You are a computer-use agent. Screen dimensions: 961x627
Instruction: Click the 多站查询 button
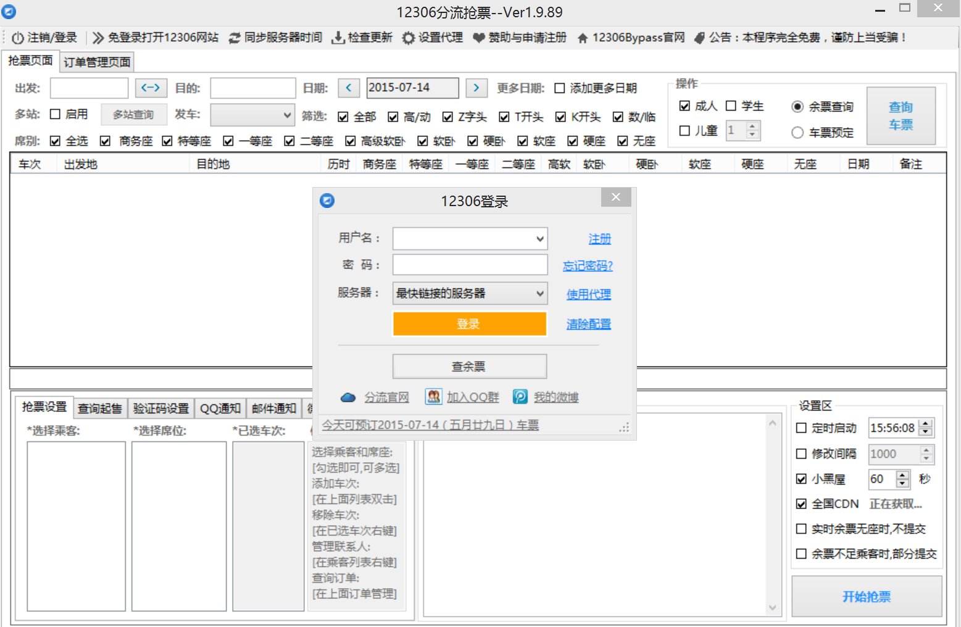click(x=134, y=115)
